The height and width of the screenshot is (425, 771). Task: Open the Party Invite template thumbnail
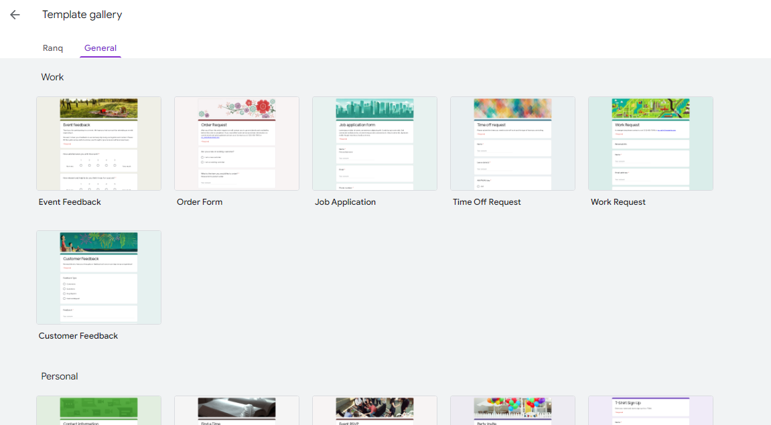[513, 411]
